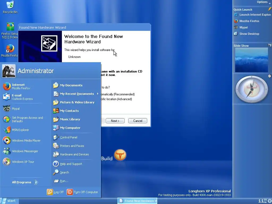Screen dimensions: 272x204
Task: Click Turn Off Computer button
Action: [82, 192]
